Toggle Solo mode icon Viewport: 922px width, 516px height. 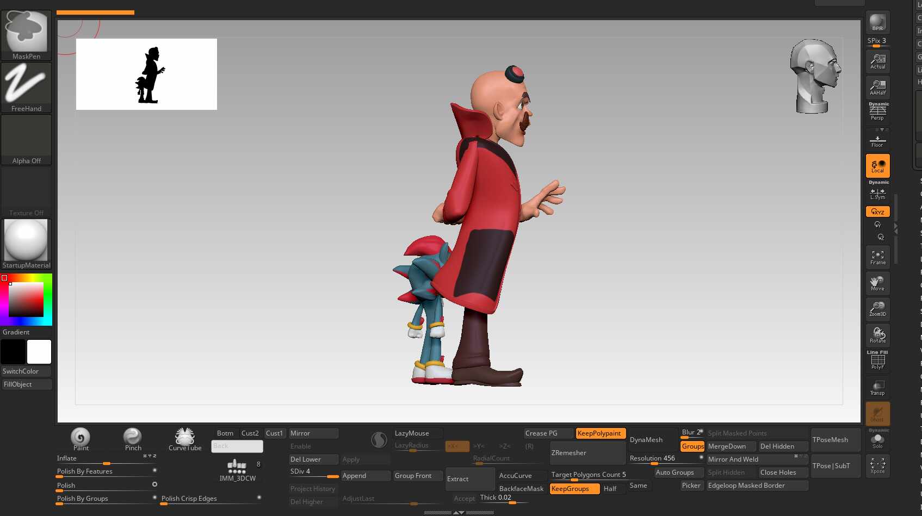[877, 440]
